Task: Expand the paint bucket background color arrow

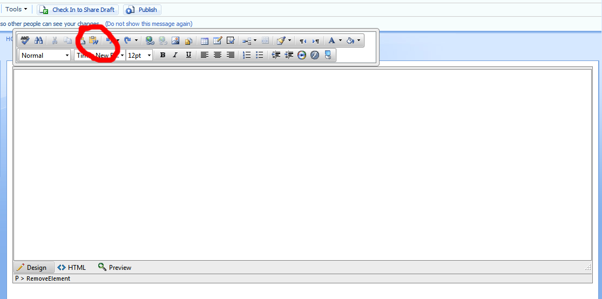Action: (x=359, y=40)
